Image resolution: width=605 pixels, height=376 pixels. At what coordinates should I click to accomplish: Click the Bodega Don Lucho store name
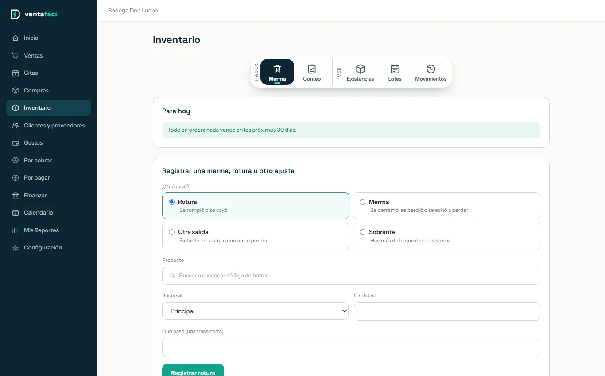point(133,11)
